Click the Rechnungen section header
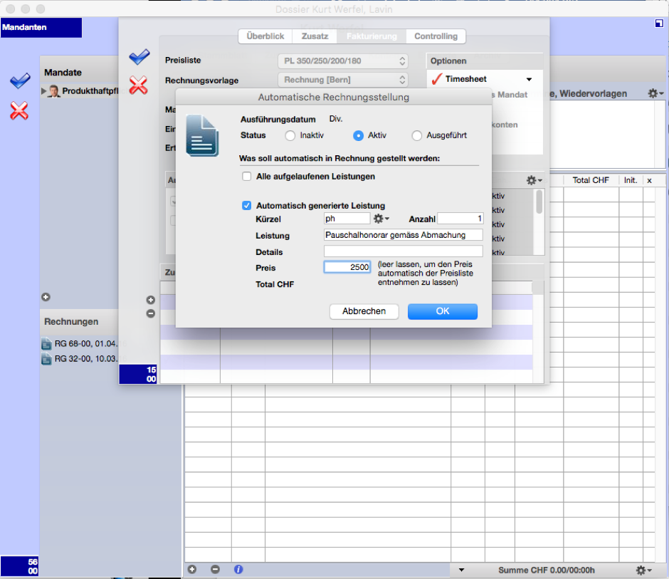The image size is (669, 579). 71,321
